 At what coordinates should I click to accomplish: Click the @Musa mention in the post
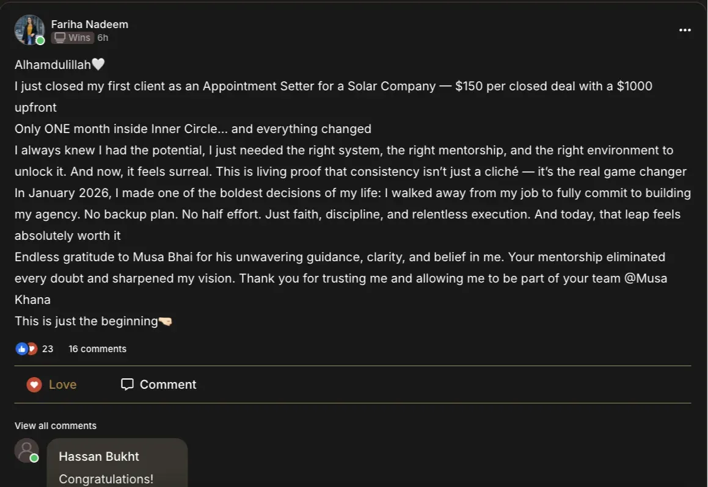tap(647, 278)
